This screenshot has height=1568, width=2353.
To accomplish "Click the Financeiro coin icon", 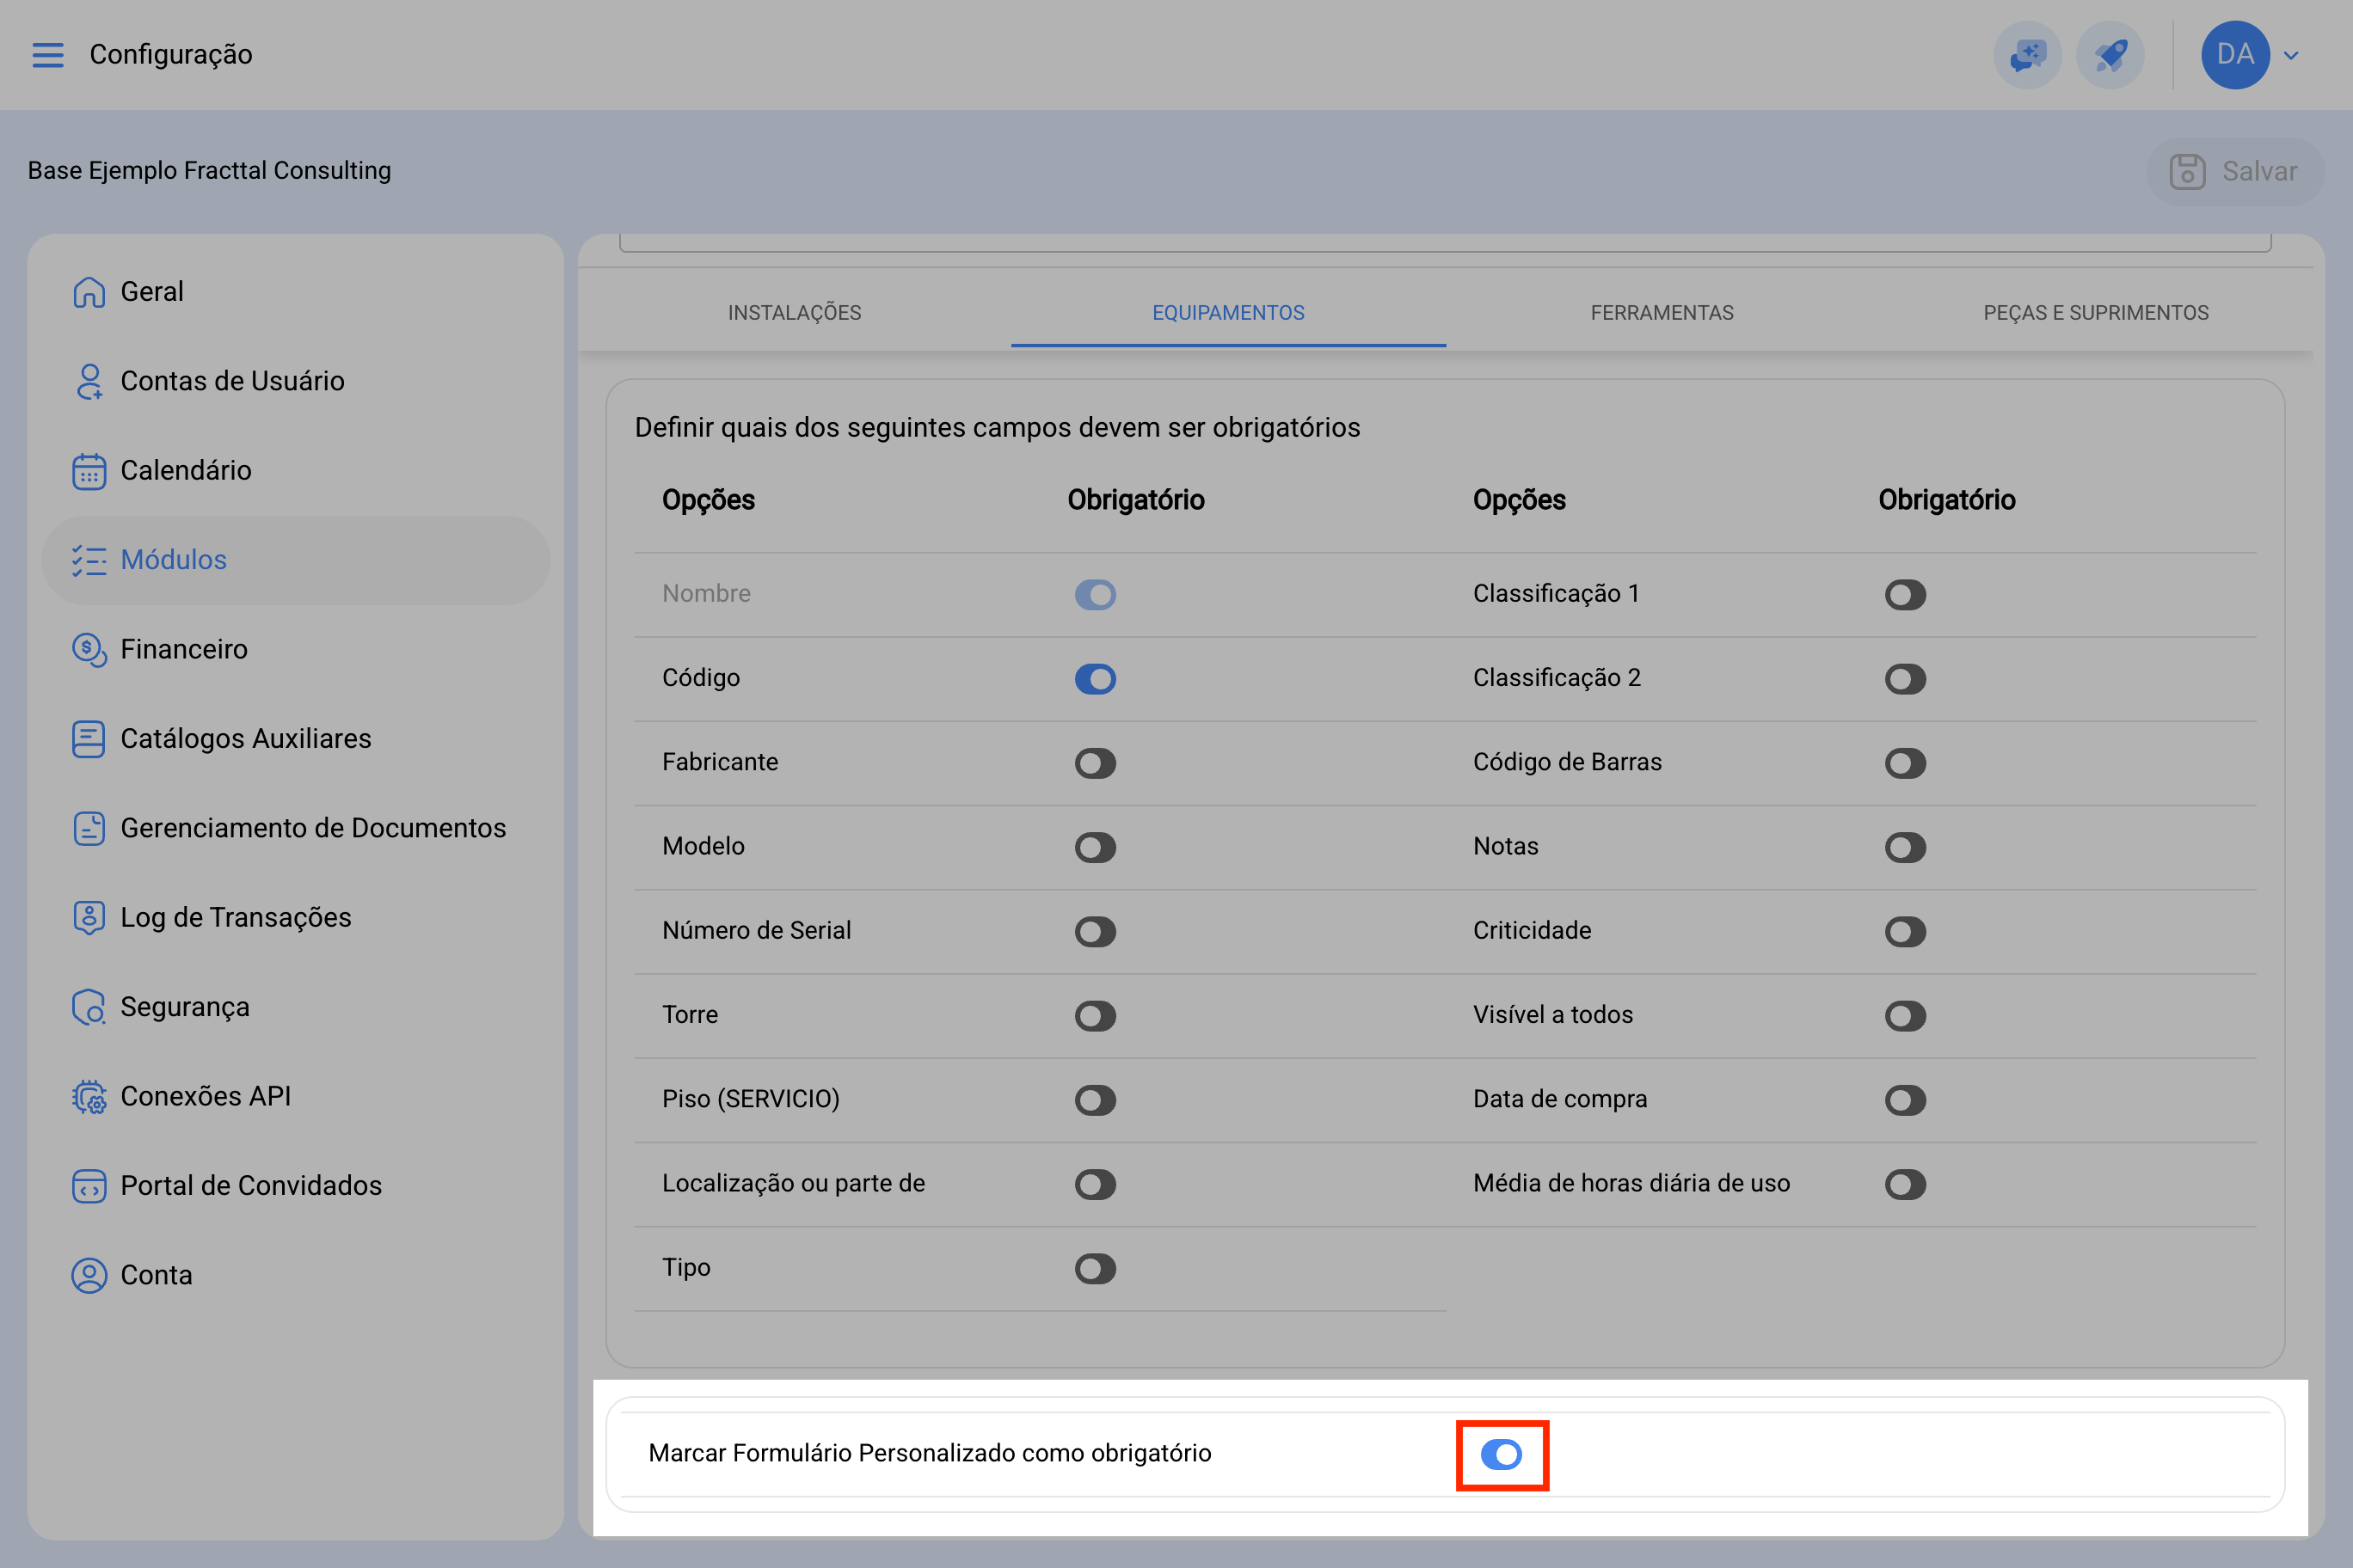I will click(89, 650).
